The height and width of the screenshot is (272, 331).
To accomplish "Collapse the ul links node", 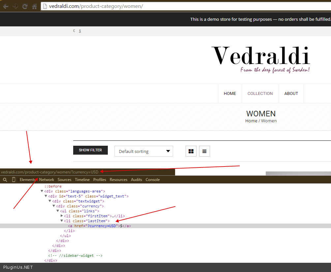I will point(58,211).
